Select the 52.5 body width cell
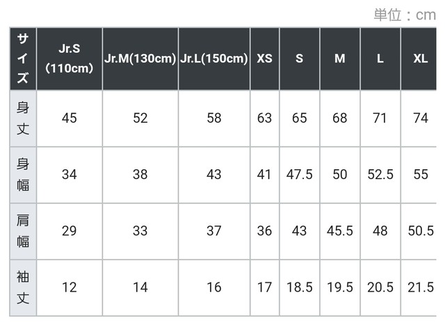 [x=380, y=174]
